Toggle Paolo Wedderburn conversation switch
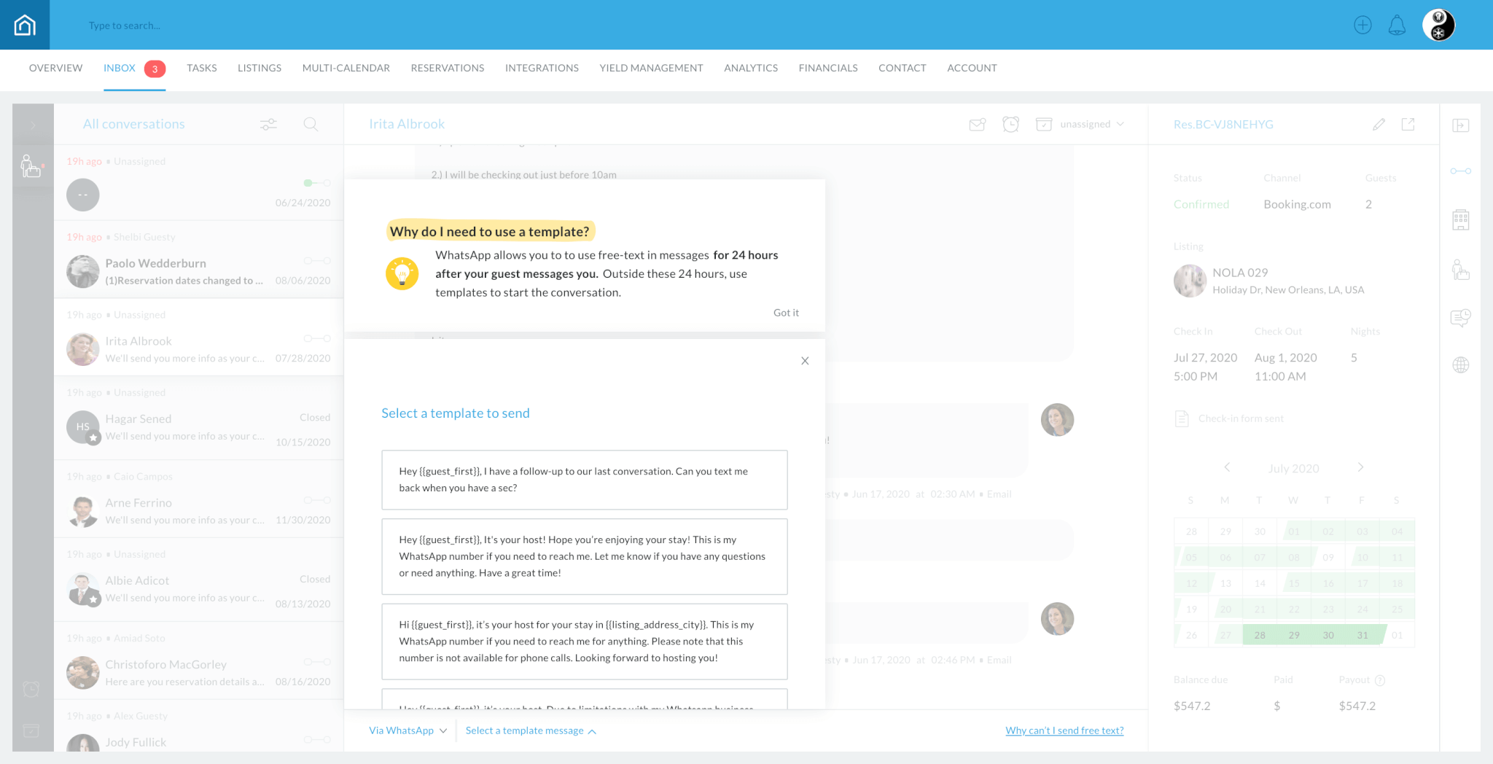The image size is (1493, 764). pos(317,261)
